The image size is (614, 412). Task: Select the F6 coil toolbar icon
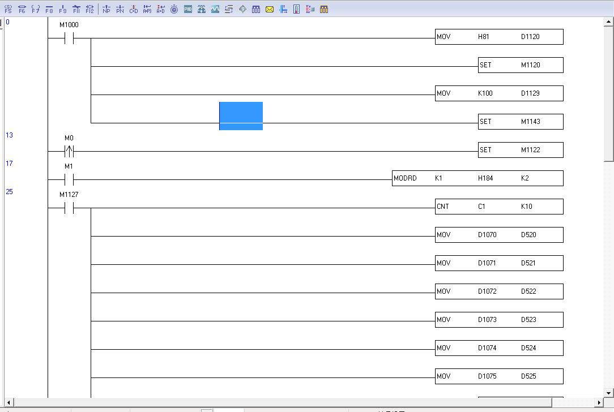(22, 9)
